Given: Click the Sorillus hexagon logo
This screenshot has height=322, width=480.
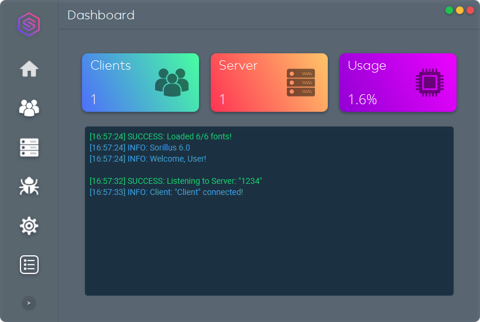Looking at the screenshot, I should coord(29,24).
